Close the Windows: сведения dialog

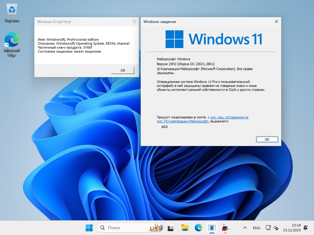(x=277, y=21)
